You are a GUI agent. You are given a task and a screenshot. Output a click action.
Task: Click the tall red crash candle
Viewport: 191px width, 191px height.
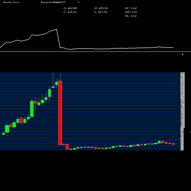click(60, 113)
